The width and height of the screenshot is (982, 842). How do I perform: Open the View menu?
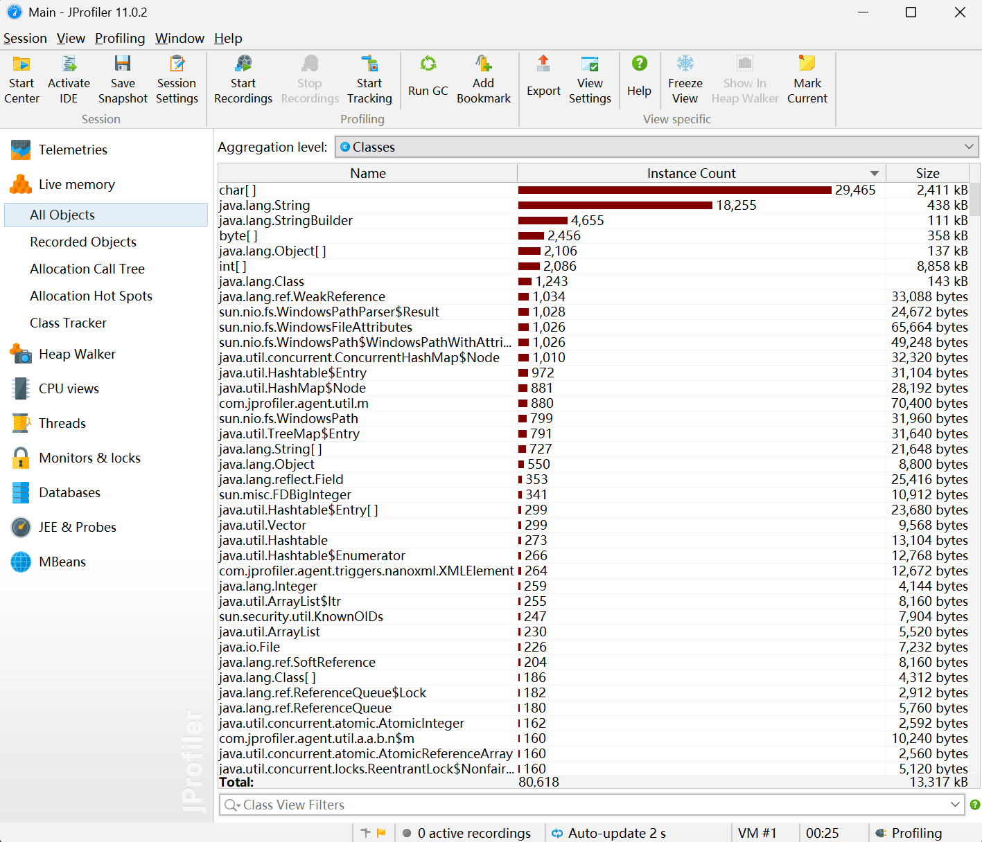71,38
